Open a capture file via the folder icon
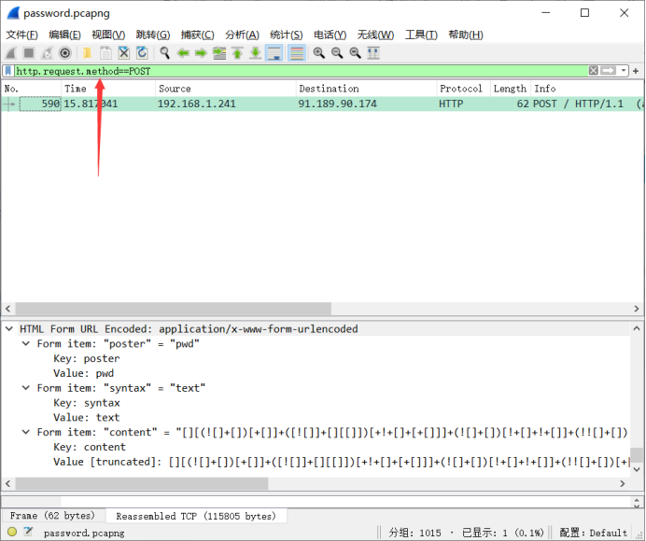The image size is (646, 541). coord(87,53)
